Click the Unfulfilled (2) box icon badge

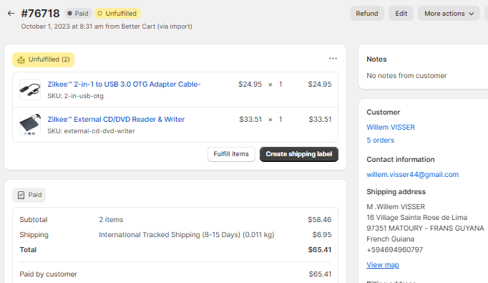tap(43, 59)
